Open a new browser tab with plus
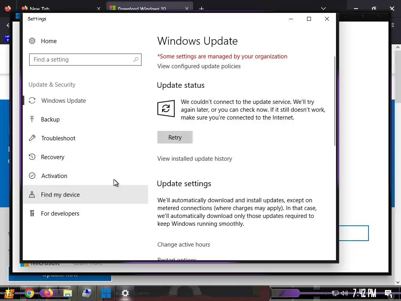 (202, 9)
